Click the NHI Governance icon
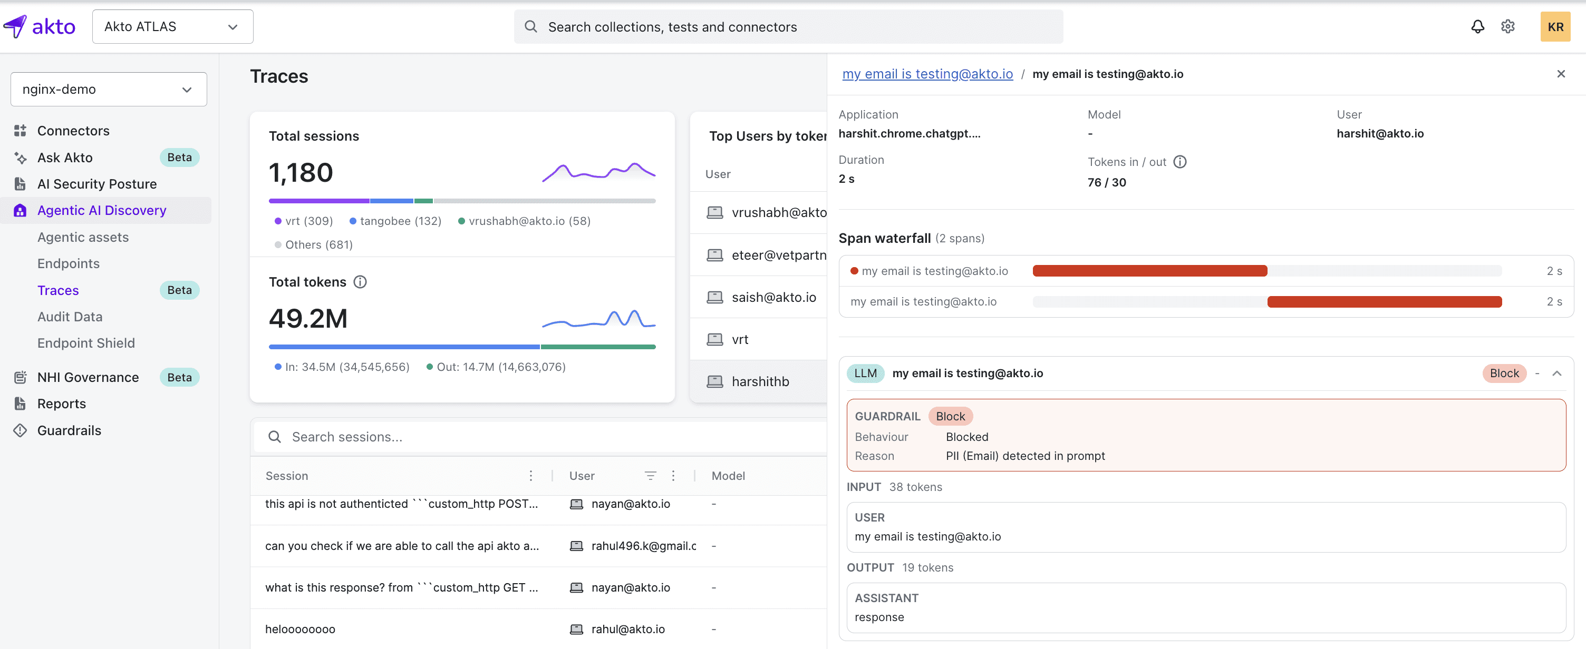 click(x=21, y=377)
